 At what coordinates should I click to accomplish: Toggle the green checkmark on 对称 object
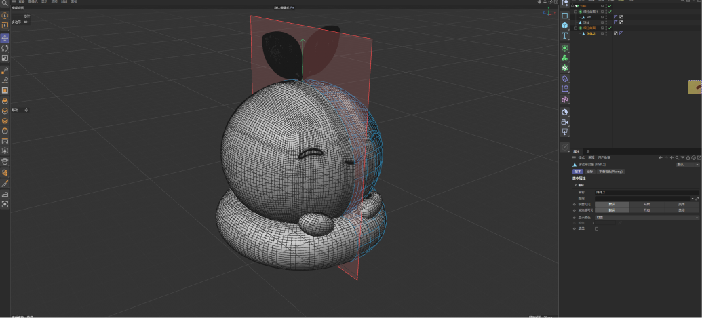610,6
